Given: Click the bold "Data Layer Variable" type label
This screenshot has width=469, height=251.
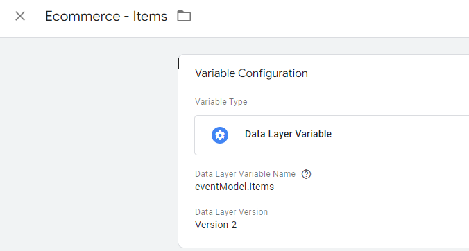Looking at the screenshot, I should point(288,134).
